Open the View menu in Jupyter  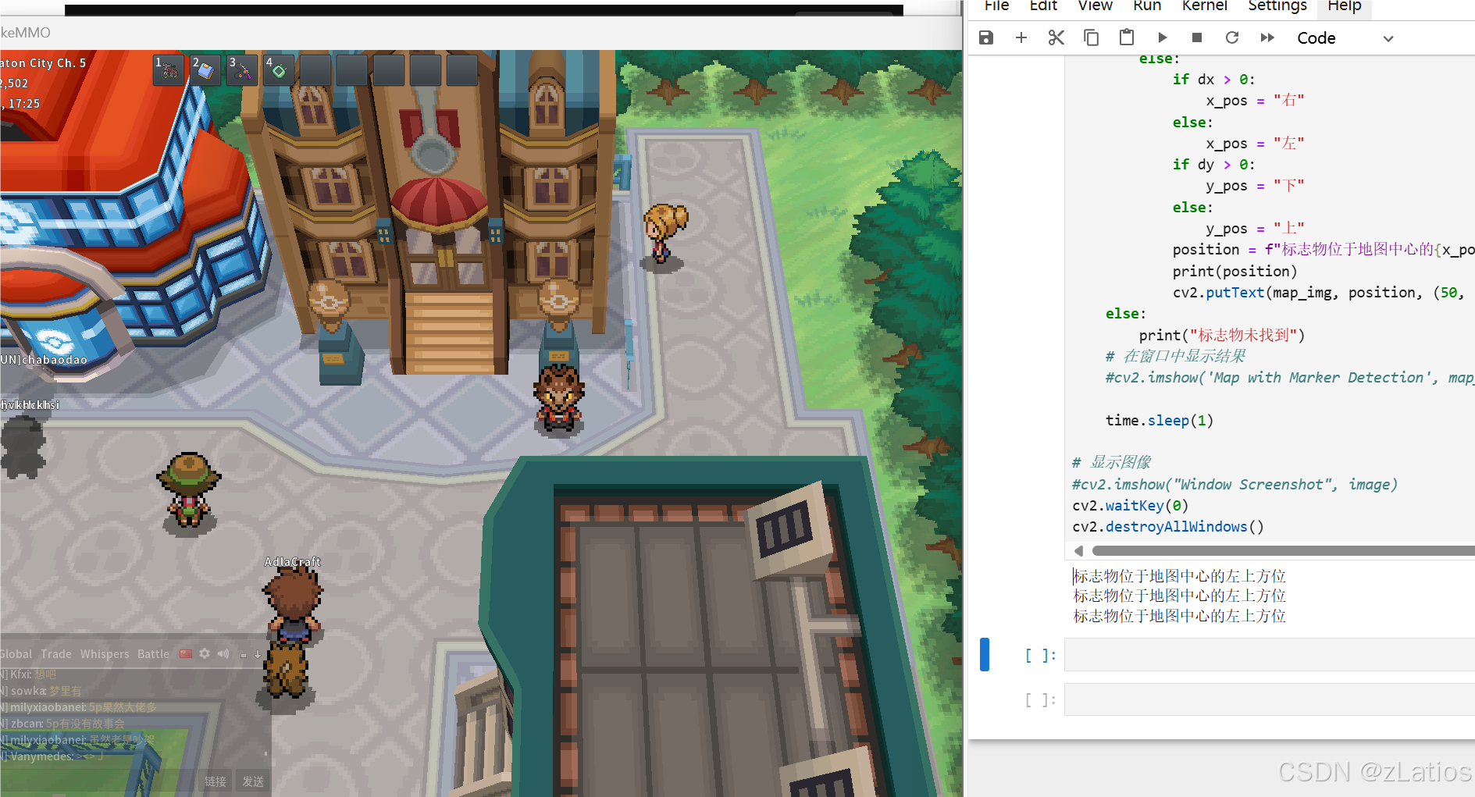click(1095, 6)
